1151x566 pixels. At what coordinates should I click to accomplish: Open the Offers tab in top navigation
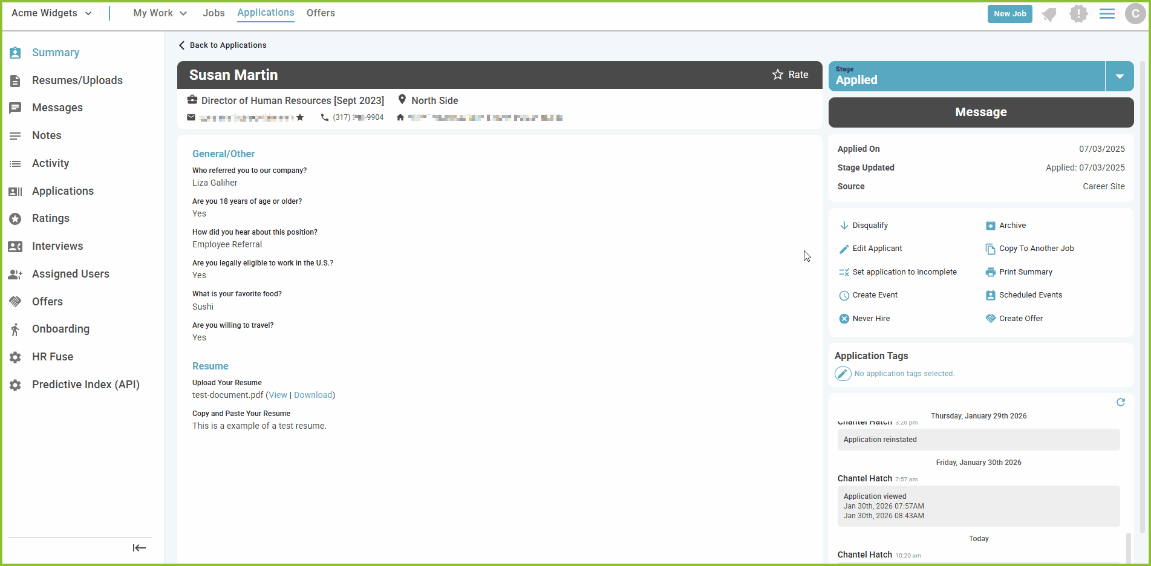tap(321, 13)
